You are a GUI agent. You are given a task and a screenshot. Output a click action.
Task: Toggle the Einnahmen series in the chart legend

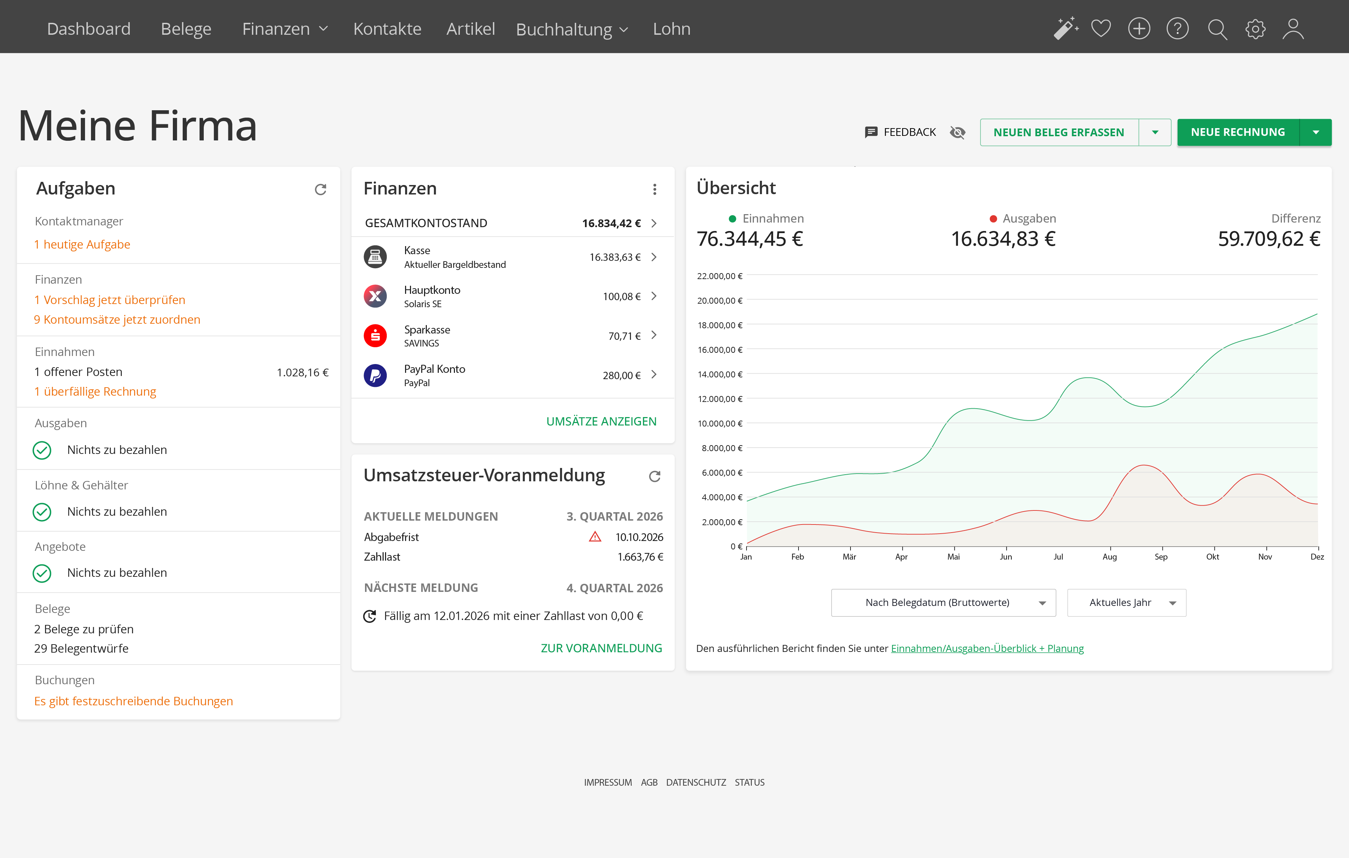(x=766, y=218)
